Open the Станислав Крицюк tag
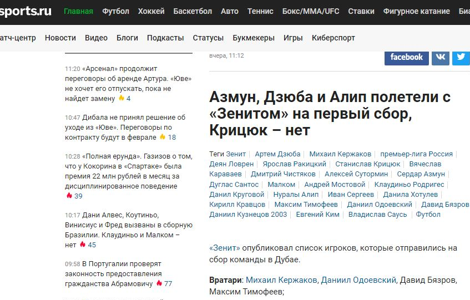This screenshot has height=300, width=470. point(368,164)
